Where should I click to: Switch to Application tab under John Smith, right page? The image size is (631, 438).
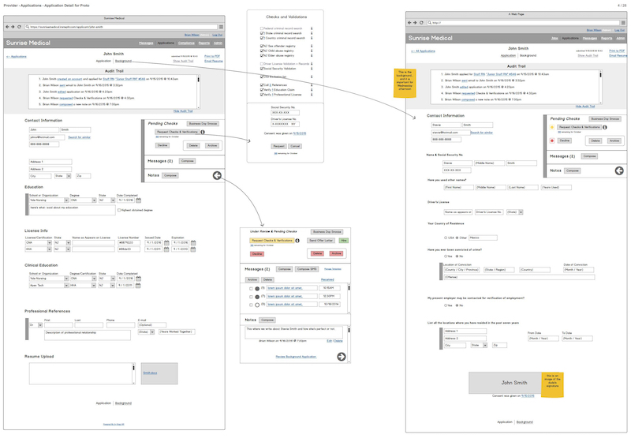coord(508,55)
